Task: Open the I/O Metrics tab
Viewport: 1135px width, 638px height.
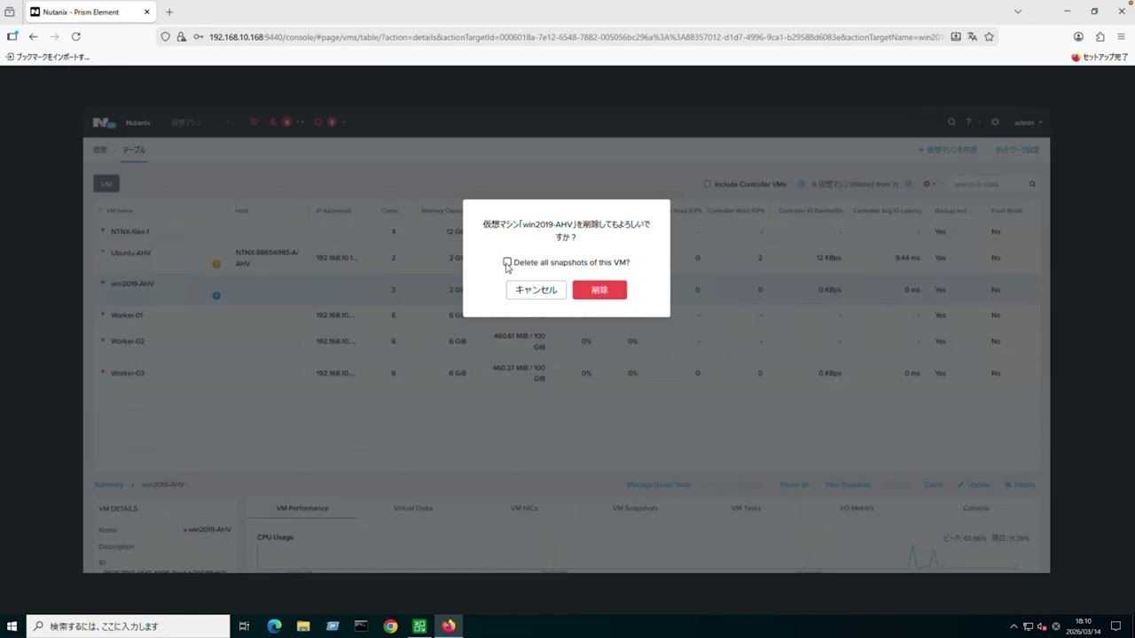Action: pos(857,509)
